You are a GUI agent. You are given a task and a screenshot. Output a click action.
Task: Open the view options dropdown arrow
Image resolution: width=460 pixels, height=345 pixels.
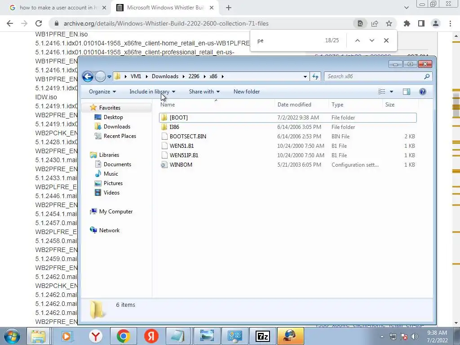tap(391, 92)
